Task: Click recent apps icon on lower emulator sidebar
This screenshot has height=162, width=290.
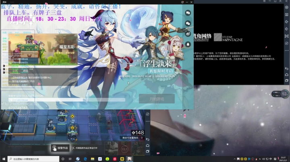Action: [147, 151]
